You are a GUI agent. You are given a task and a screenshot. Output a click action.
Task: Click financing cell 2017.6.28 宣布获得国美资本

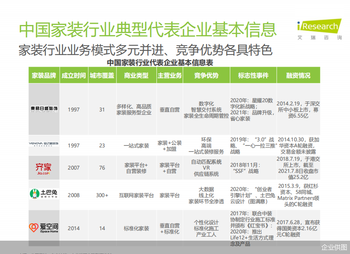298,229
